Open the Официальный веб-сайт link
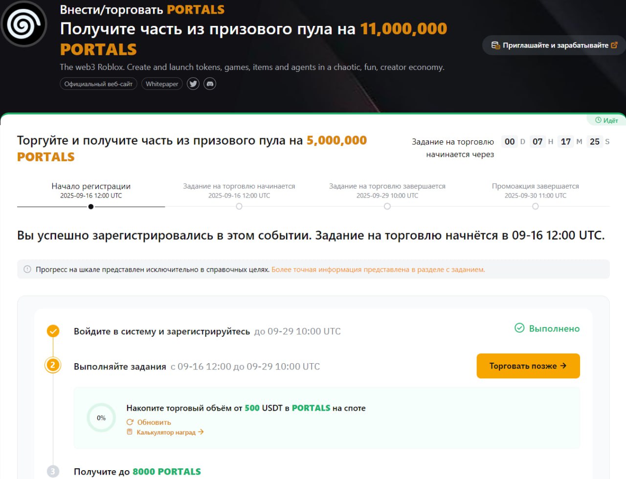This screenshot has height=479, width=626. click(x=98, y=84)
